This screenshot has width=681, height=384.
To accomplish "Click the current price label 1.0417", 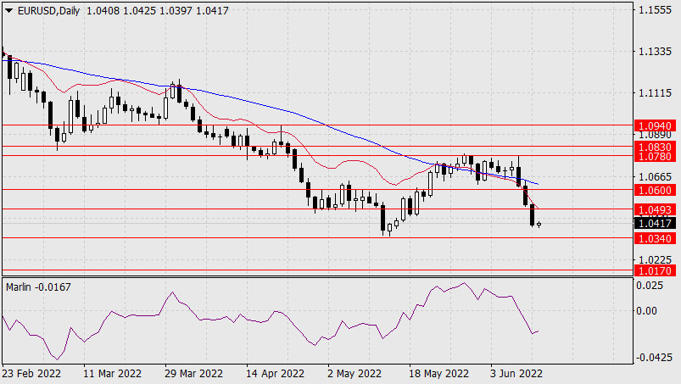I will pyautogui.click(x=656, y=224).
